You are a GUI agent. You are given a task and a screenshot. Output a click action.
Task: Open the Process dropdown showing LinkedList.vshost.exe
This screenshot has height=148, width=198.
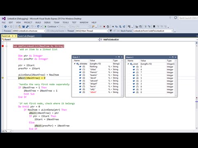pos(29,31)
